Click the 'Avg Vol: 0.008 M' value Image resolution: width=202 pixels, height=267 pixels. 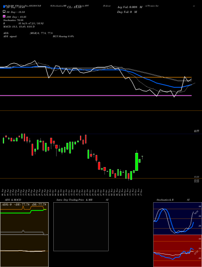click(x=130, y=7)
